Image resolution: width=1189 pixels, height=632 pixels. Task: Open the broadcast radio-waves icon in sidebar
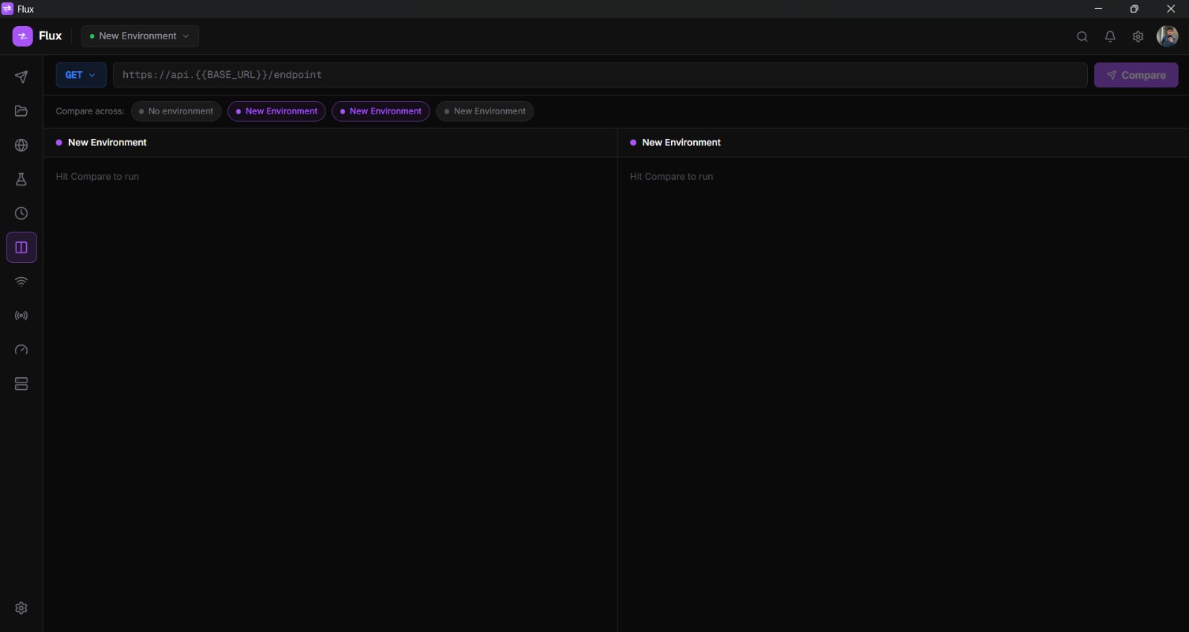coord(21,316)
